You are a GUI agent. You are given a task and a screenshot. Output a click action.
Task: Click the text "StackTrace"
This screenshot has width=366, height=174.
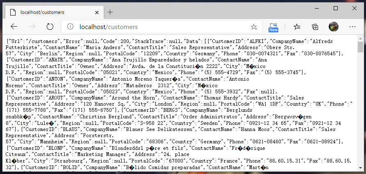coord(148,41)
